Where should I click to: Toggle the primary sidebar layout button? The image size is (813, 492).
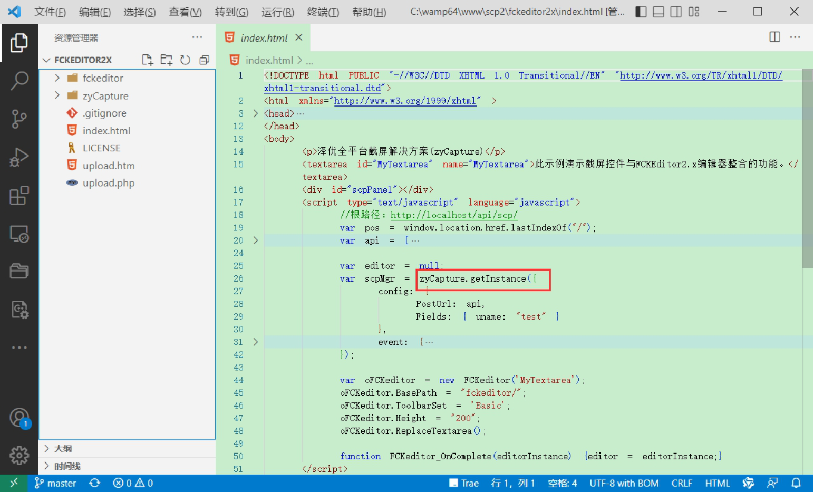(x=641, y=12)
